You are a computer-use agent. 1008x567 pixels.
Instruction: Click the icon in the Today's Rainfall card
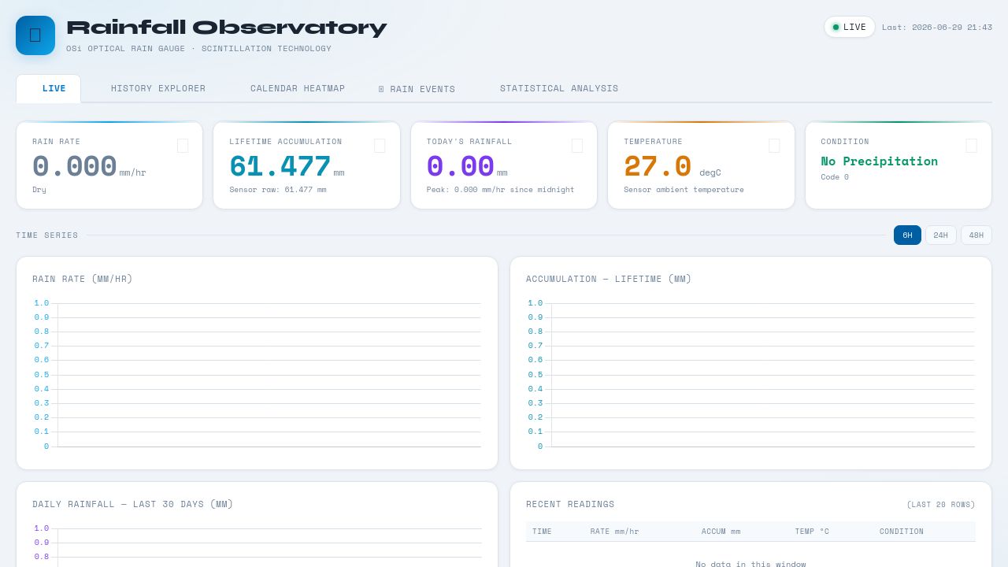pos(577,146)
